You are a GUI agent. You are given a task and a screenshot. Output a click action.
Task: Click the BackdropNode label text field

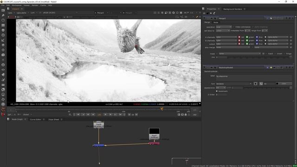pyautogui.click(x=254, y=77)
